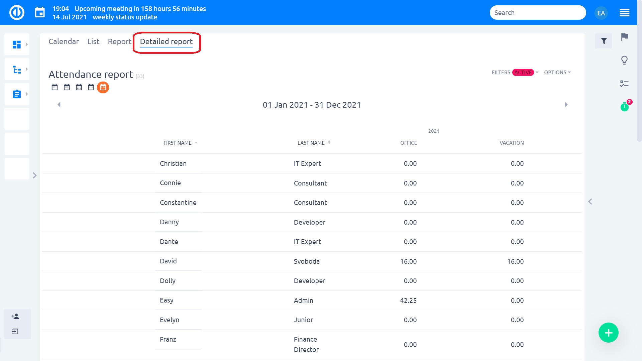Switch to the Report tab
Screen dimensions: 642x361
(119, 41)
